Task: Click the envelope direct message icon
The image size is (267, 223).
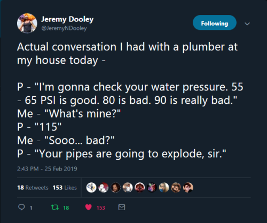Action: [x=122, y=207]
